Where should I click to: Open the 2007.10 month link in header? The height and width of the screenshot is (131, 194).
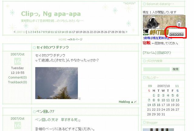21,32
